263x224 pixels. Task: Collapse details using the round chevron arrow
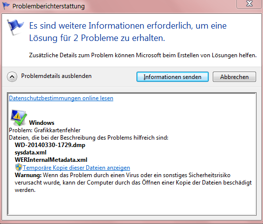(12, 77)
